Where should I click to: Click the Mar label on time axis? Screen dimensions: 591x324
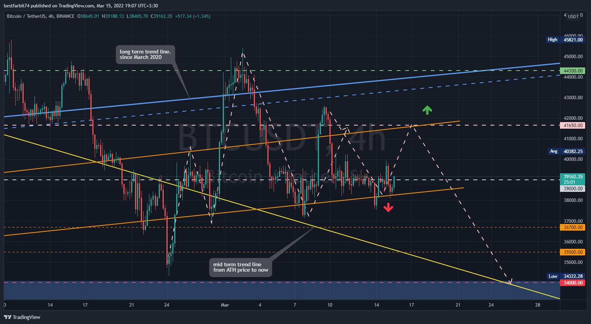click(225, 305)
